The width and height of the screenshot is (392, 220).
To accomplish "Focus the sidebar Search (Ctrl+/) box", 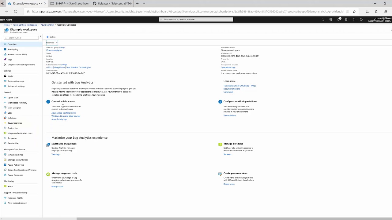I will [21, 38].
